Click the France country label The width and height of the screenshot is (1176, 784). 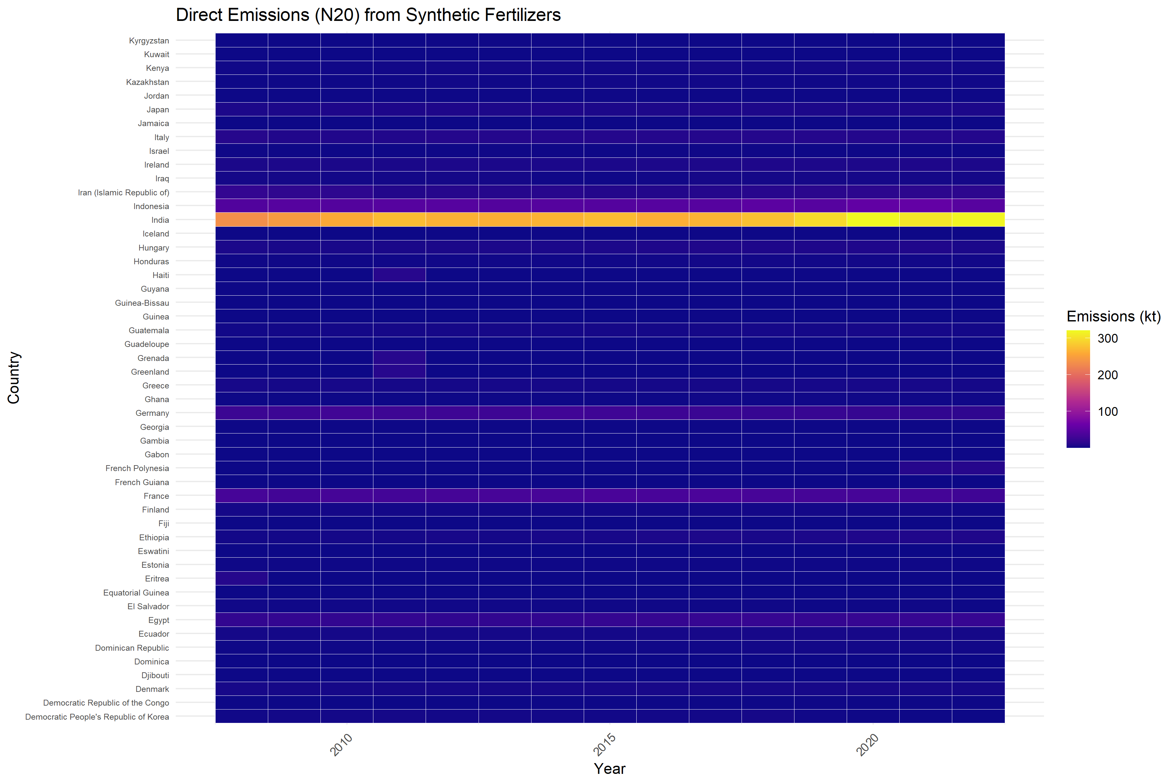[156, 496]
